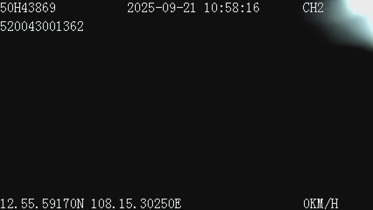Select the N hemisphere letter after latitude
373x210 pixels.
(80, 204)
